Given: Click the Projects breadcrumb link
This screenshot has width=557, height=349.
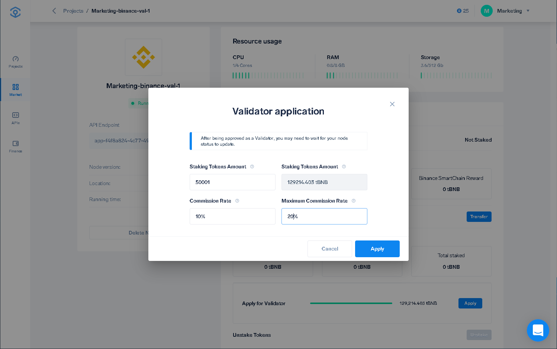Looking at the screenshot, I should (73, 11).
